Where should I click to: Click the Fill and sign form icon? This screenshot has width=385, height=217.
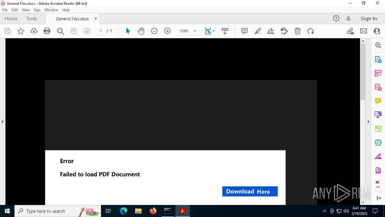(x=284, y=31)
